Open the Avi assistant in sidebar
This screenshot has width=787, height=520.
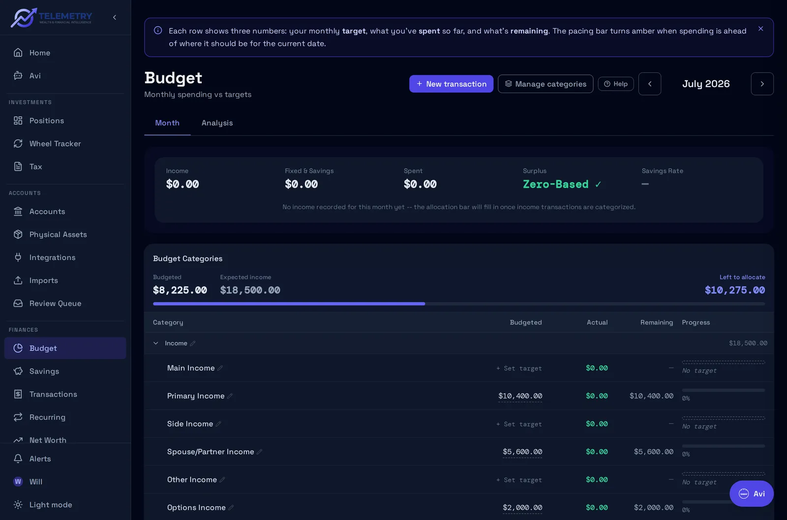(x=65, y=76)
